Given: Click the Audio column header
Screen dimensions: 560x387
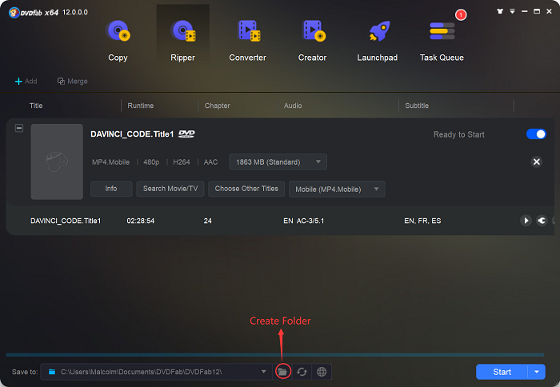Looking at the screenshot, I should pos(293,106).
